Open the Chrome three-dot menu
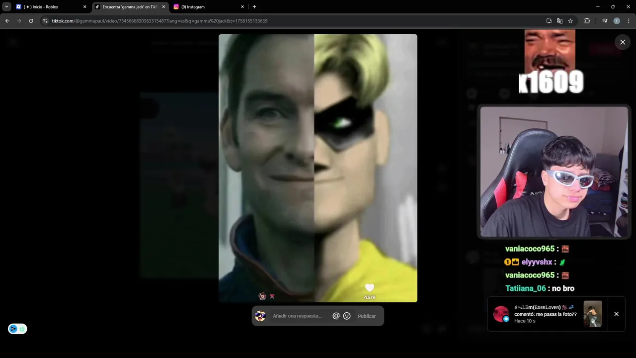 click(x=629, y=21)
